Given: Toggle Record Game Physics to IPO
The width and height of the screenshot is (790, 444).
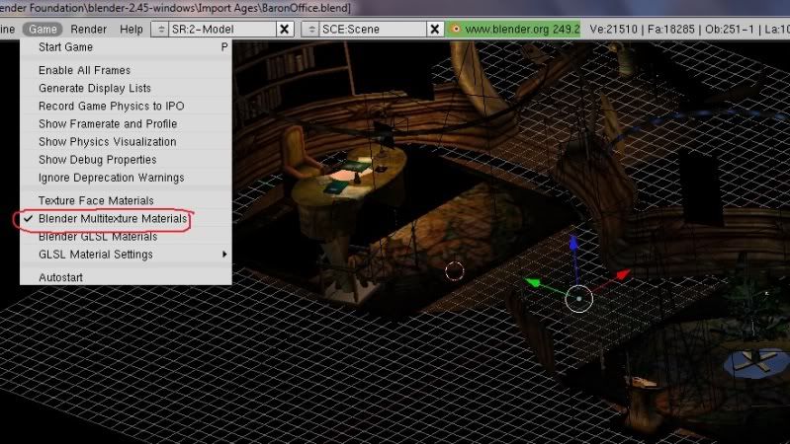Looking at the screenshot, I should pyautogui.click(x=126, y=107).
